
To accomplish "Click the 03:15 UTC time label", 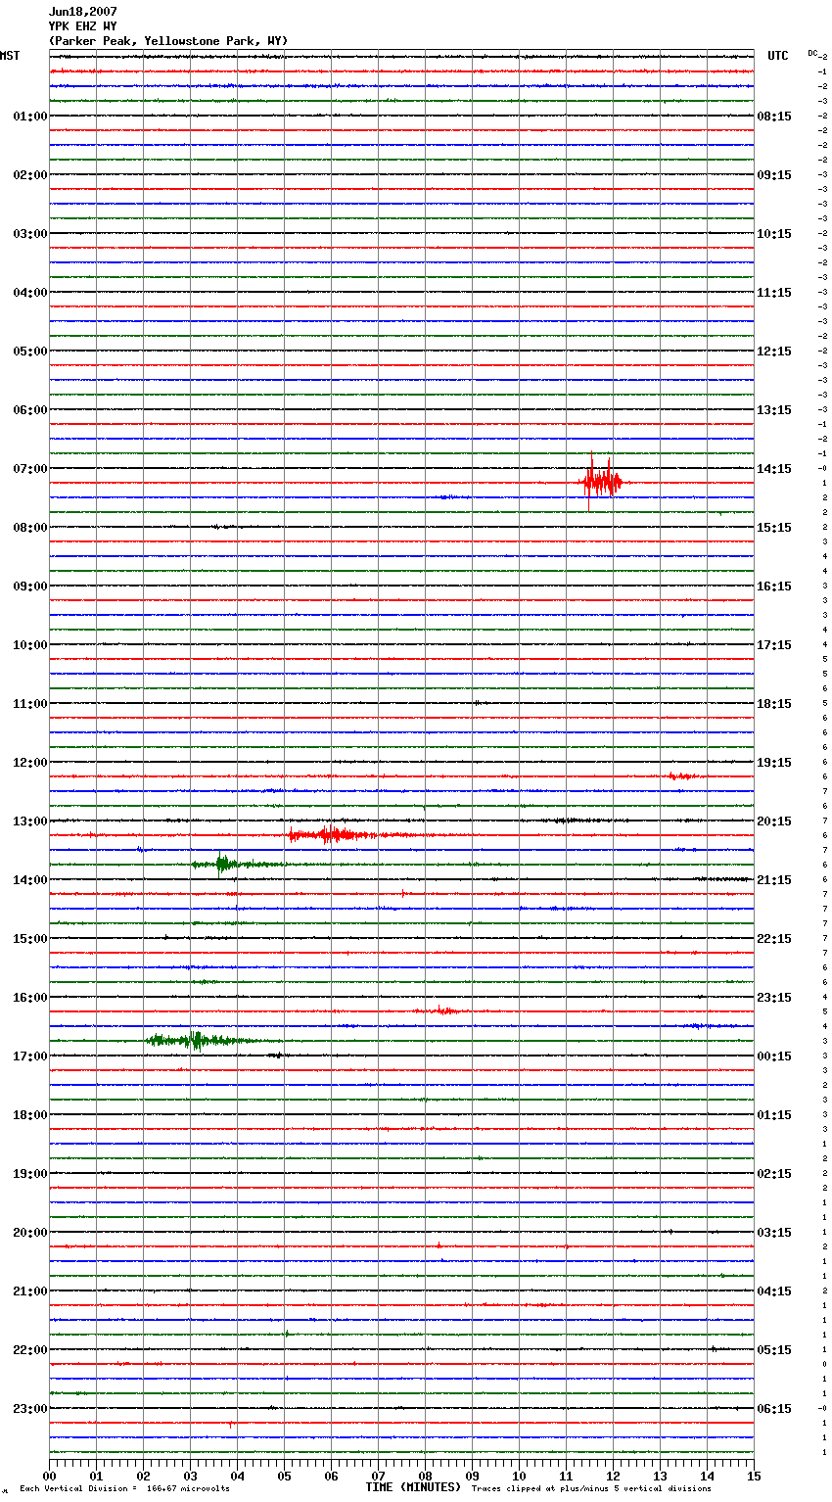I will 774,1233.
